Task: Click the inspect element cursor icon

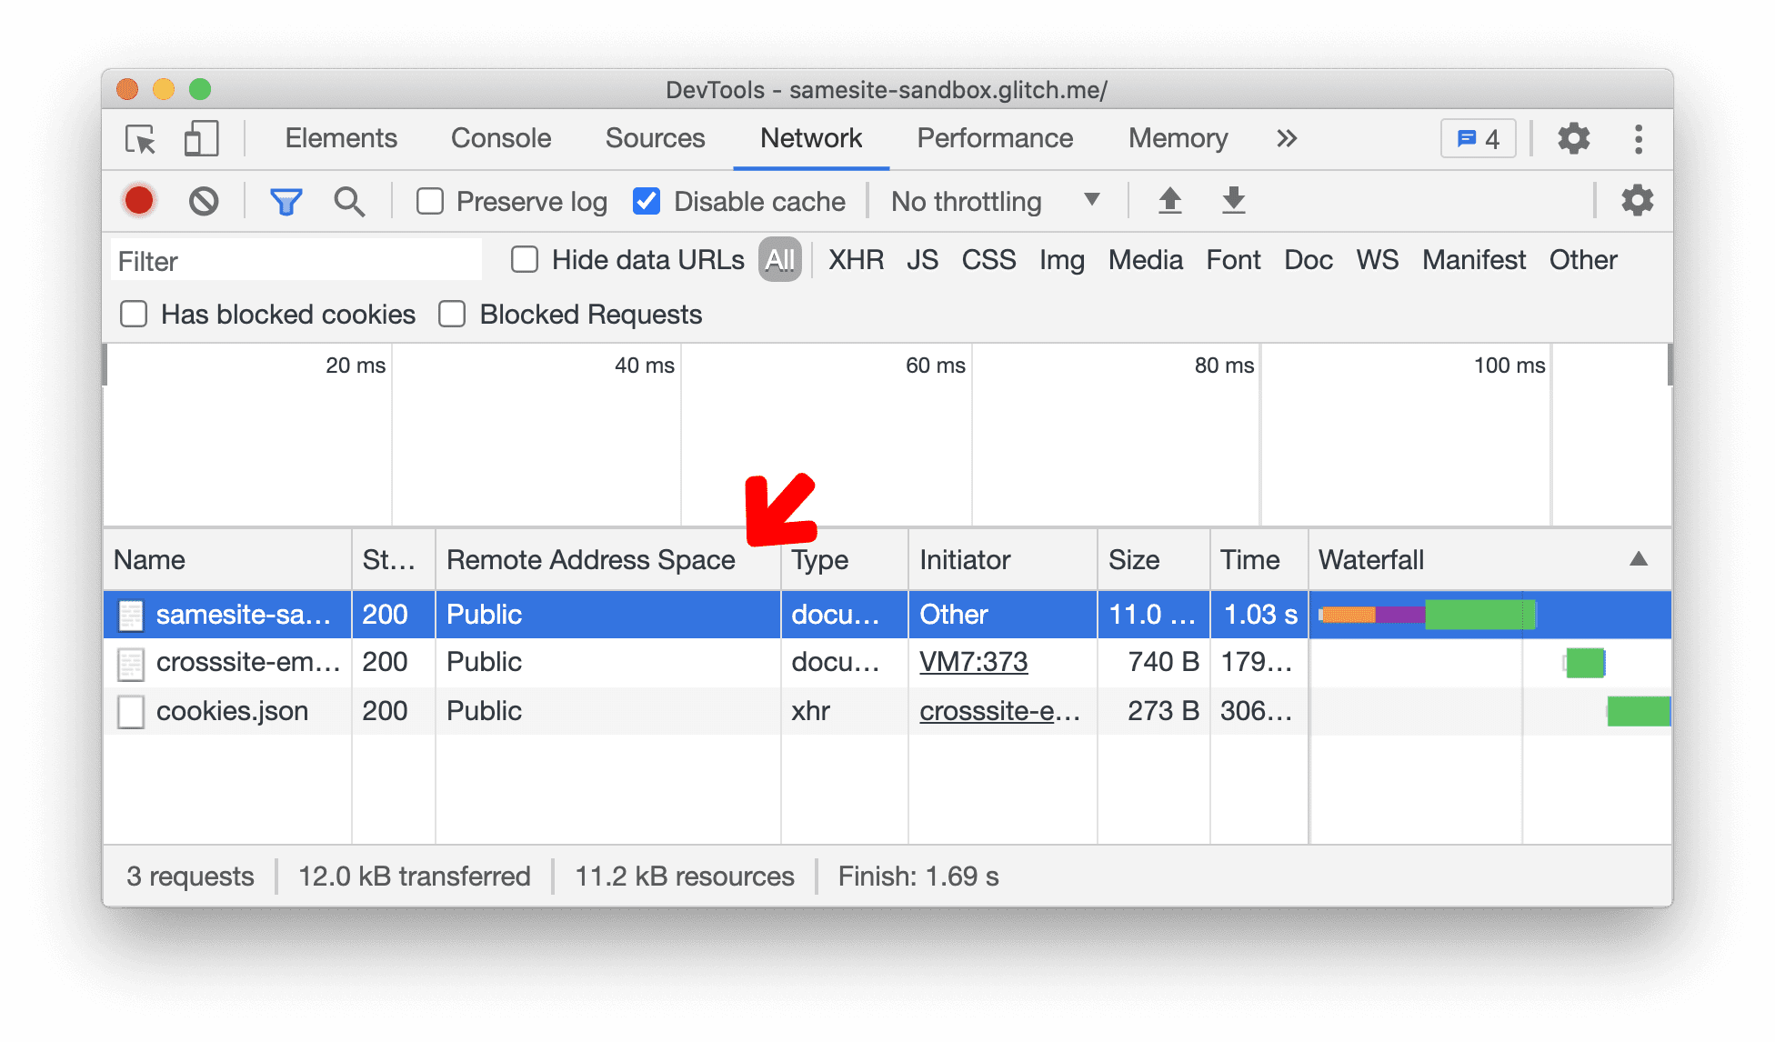Action: [x=140, y=139]
